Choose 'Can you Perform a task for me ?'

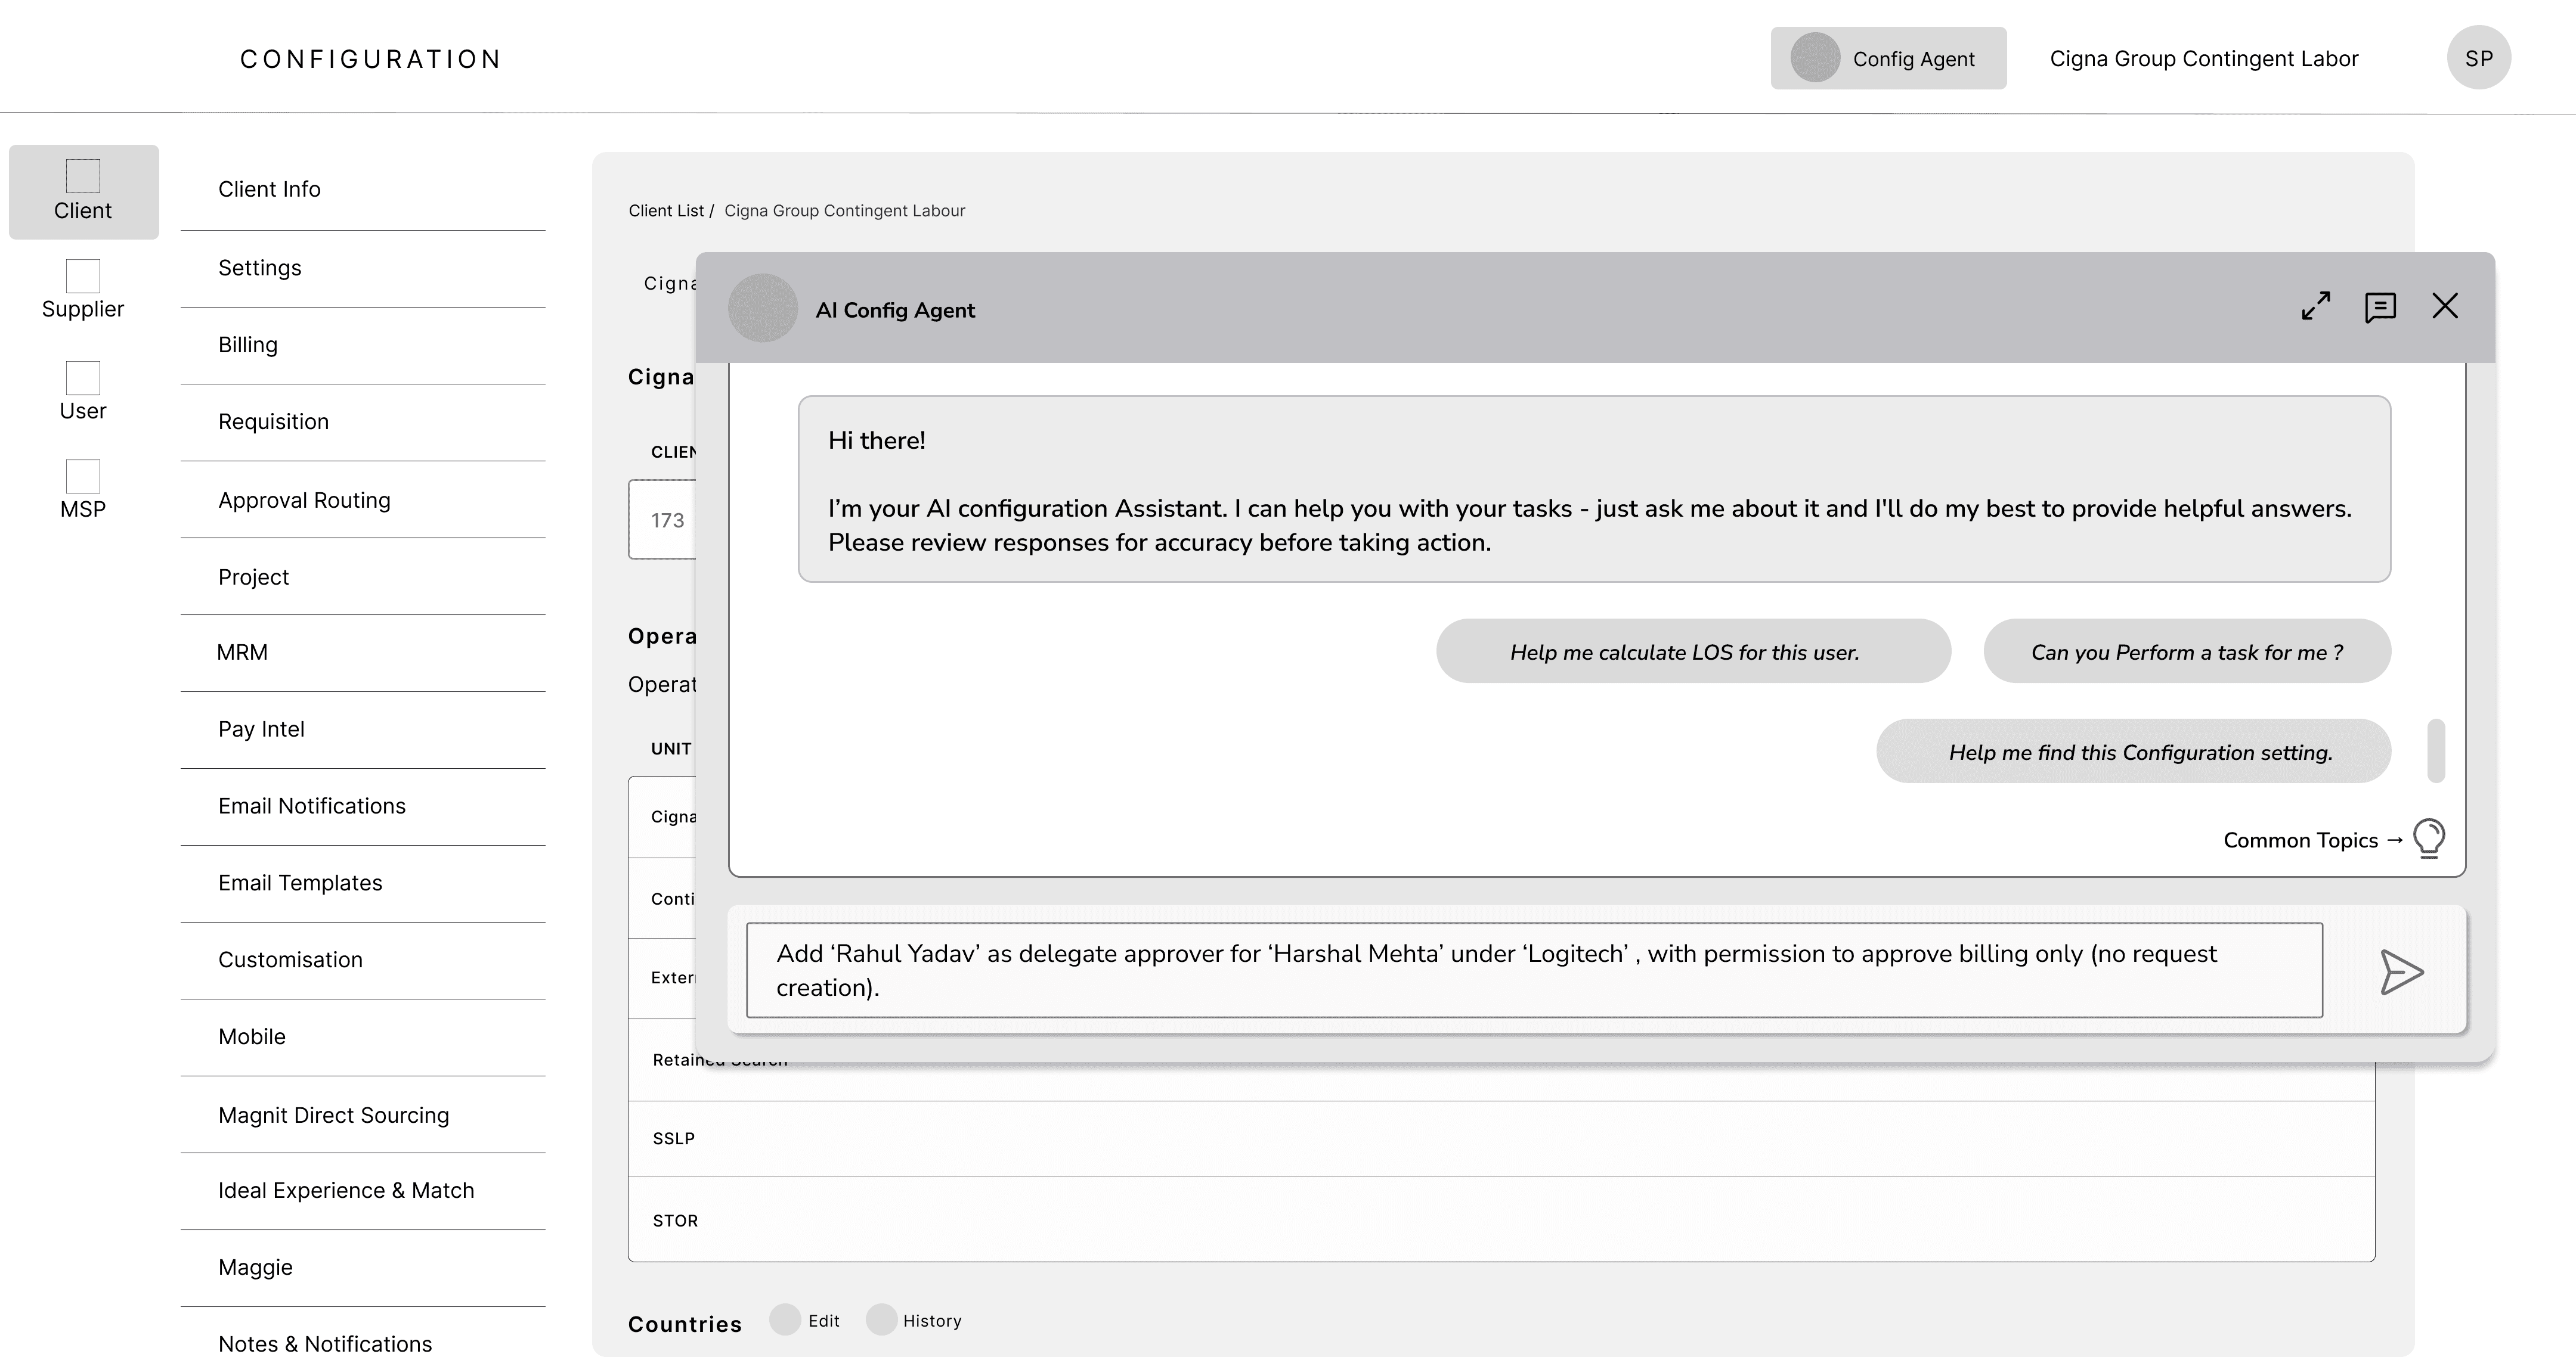pos(2187,651)
